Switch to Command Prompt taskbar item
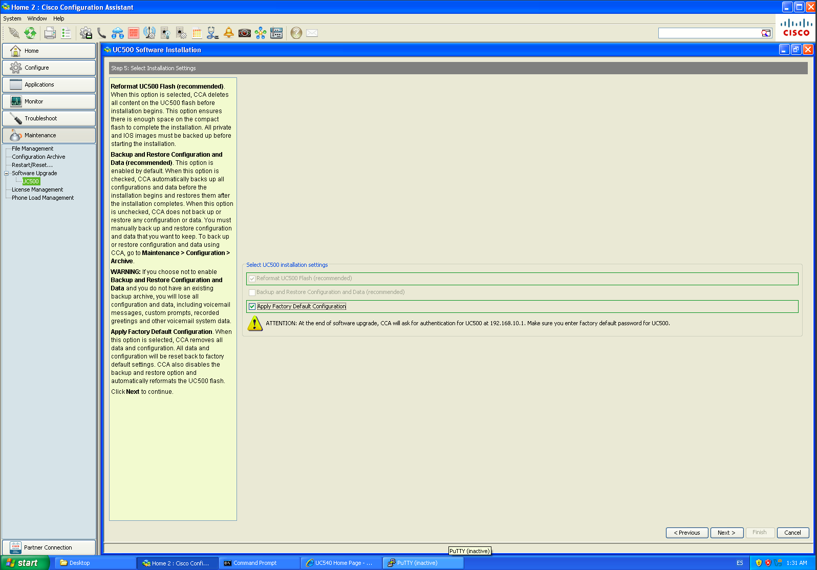The height and width of the screenshot is (570, 817). 260,563
